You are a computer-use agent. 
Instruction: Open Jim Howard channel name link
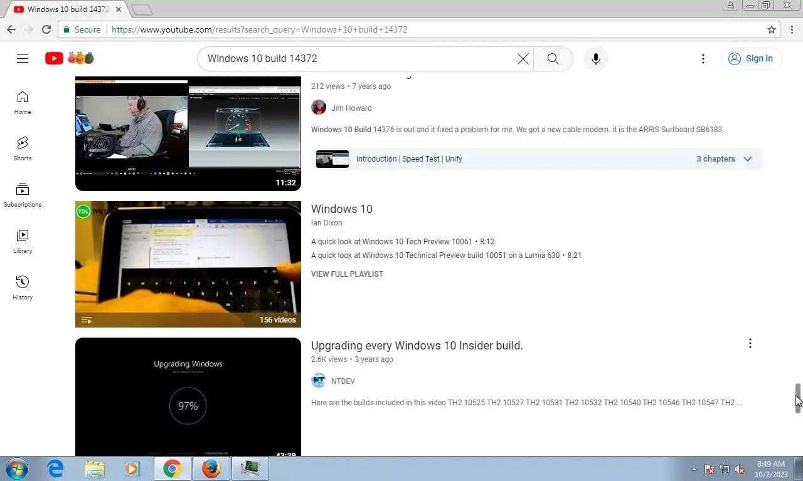point(351,108)
